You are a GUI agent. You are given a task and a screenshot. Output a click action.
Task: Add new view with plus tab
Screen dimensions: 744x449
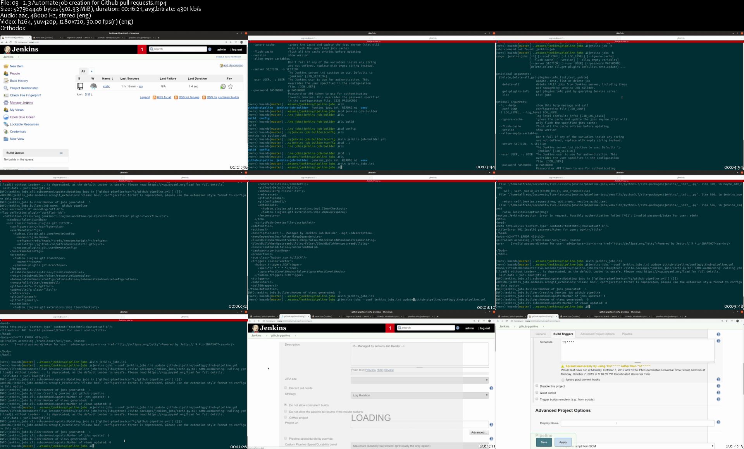pyautogui.click(x=92, y=71)
